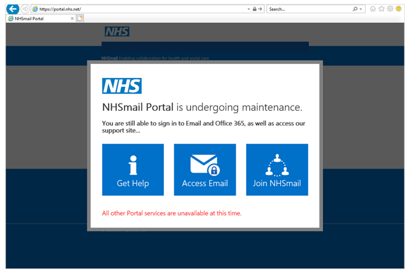Click the Go arrow in the address bar
Image resolution: width=405 pixels, height=271 pixels.
(260, 9)
